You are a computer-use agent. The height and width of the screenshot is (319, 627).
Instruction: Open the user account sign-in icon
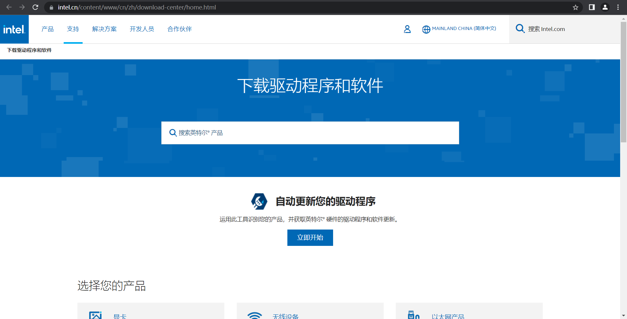(x=407, y=29)
